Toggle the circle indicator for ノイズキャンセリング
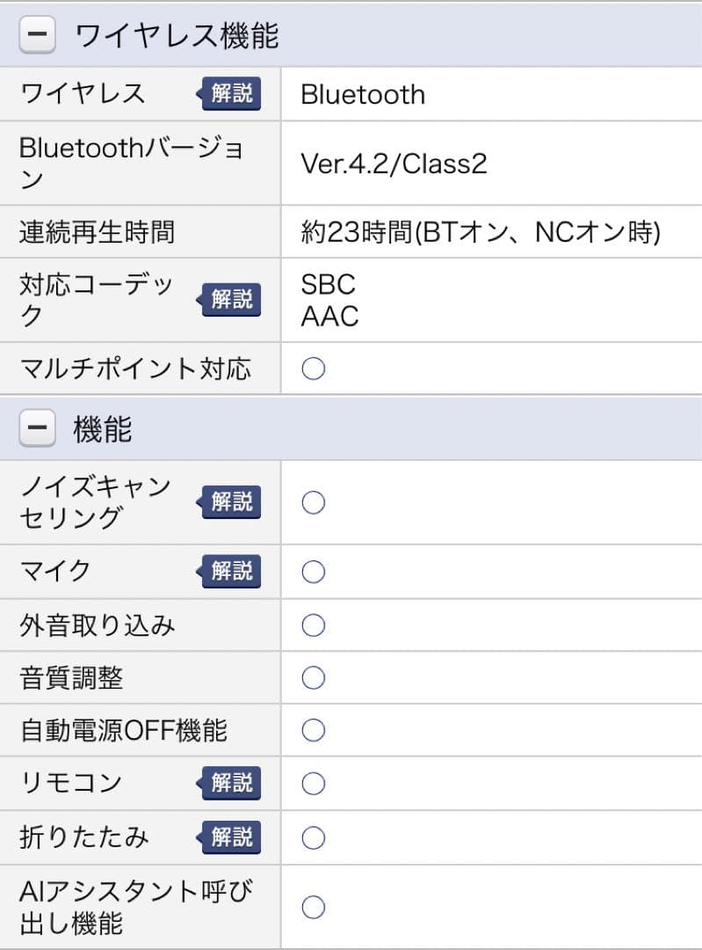This screenshot has height=950, width=702. [x=313, y=502]
